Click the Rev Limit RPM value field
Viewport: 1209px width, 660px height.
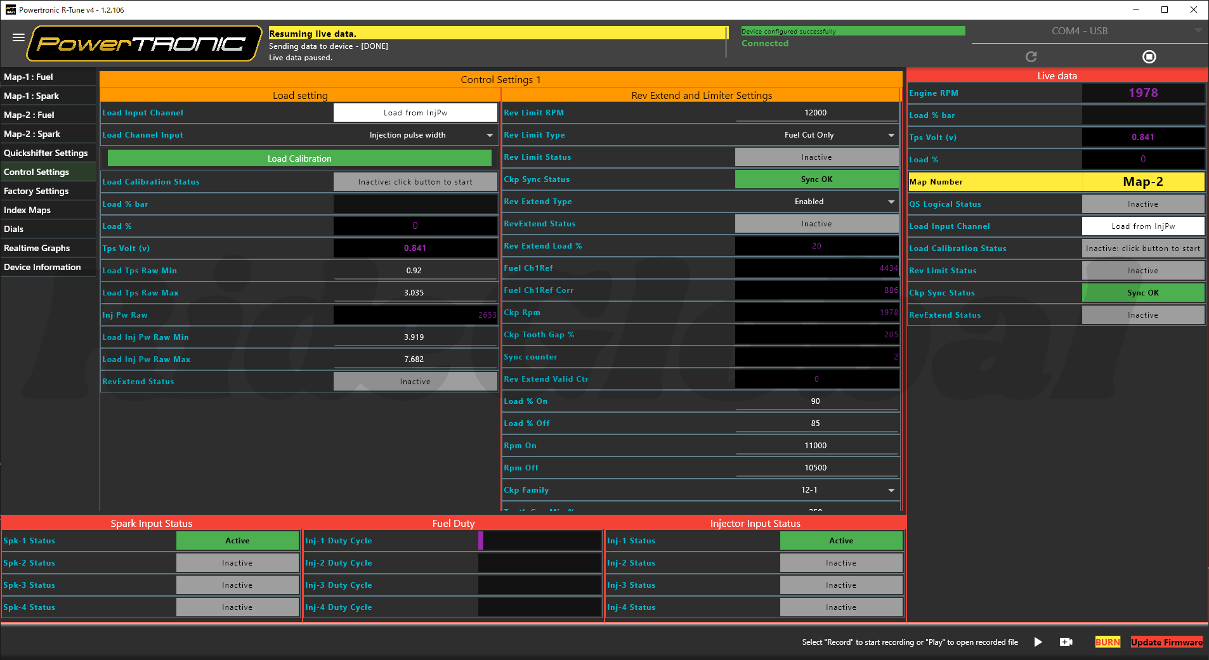[816, 113]
